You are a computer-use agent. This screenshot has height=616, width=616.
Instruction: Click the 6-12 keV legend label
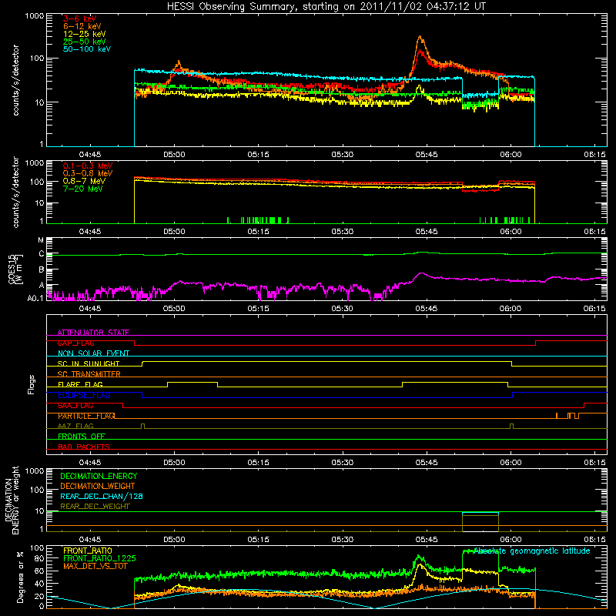(82, 26)
